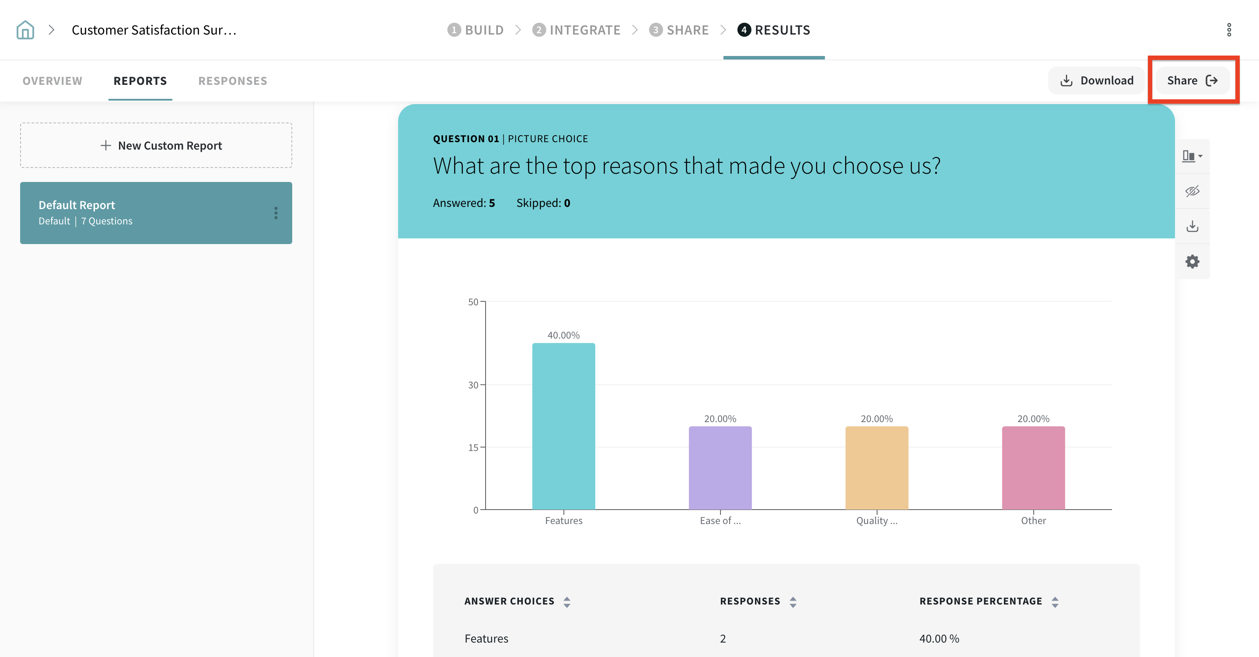Switch to the Responses tab
The width and height of the screenshot is (1259, 657).
[x=233, y=80]
